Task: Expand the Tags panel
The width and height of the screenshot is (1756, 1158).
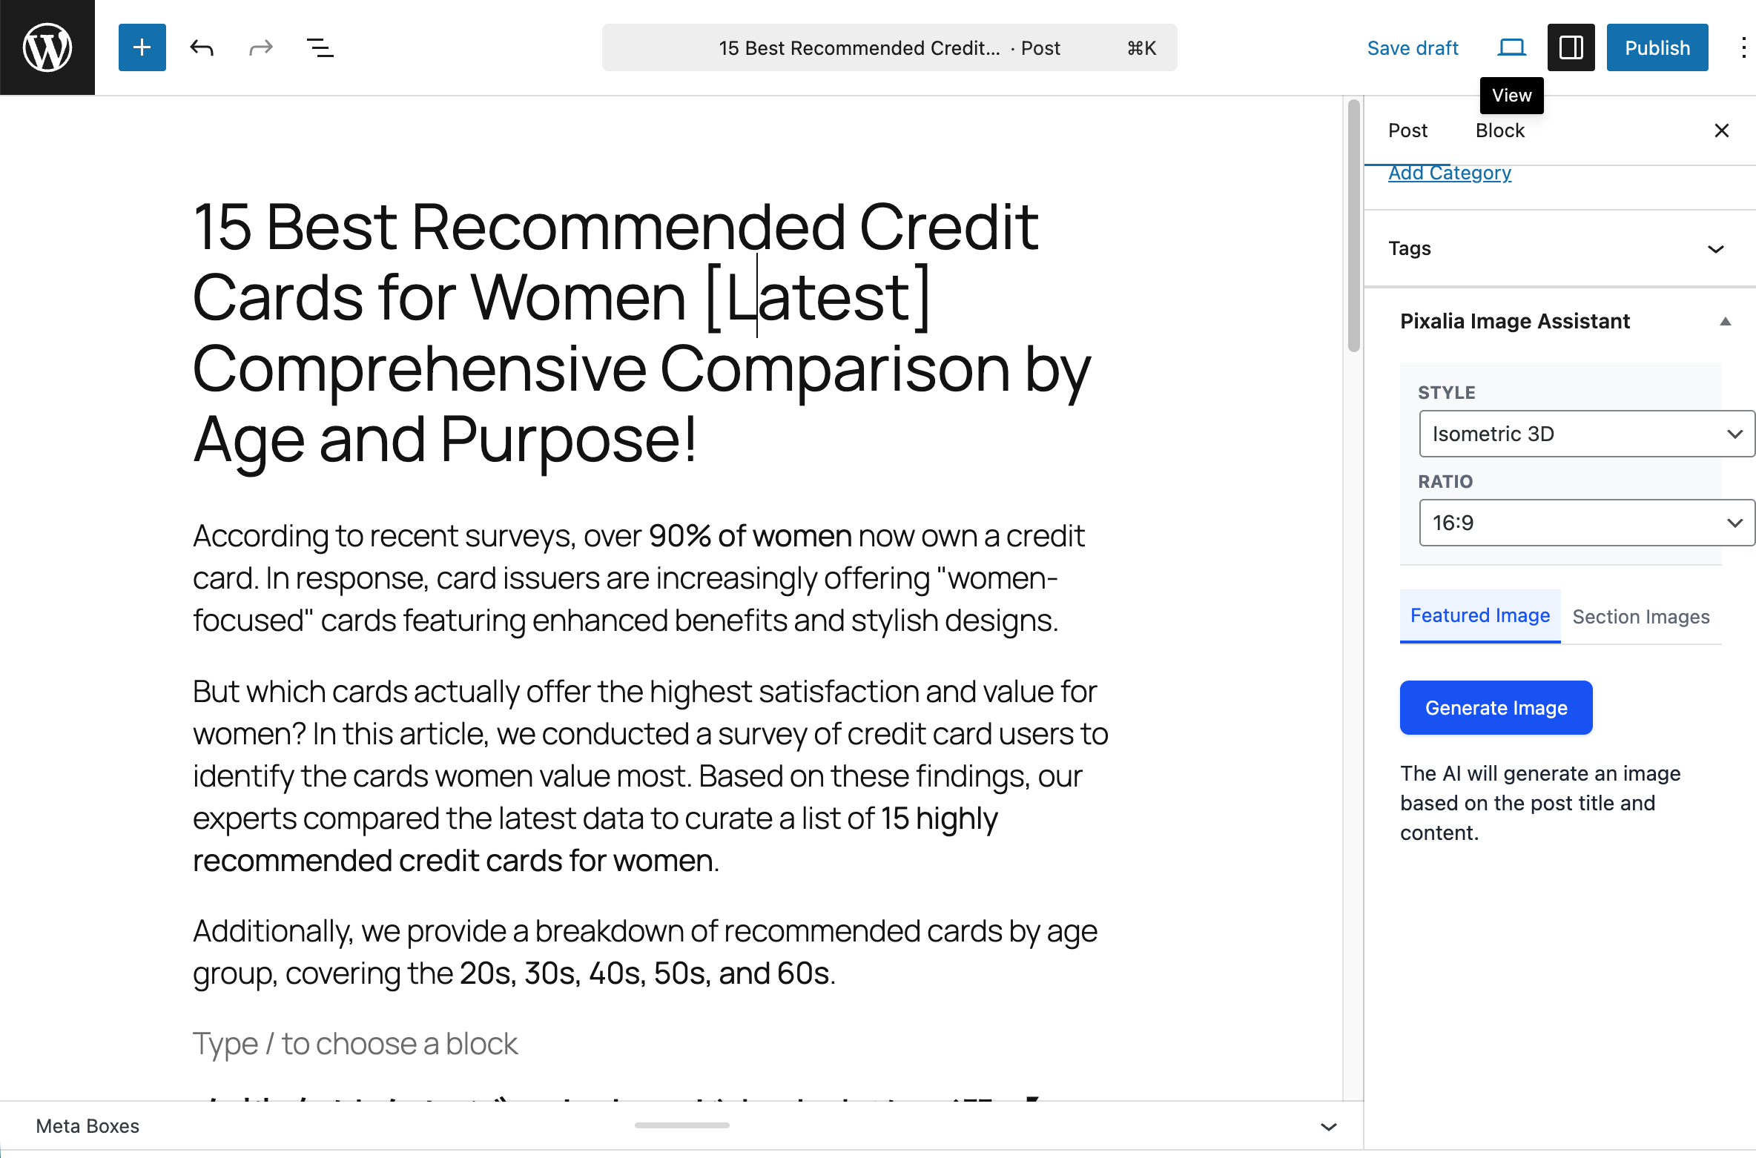Action: click(x=1715, y=248)
